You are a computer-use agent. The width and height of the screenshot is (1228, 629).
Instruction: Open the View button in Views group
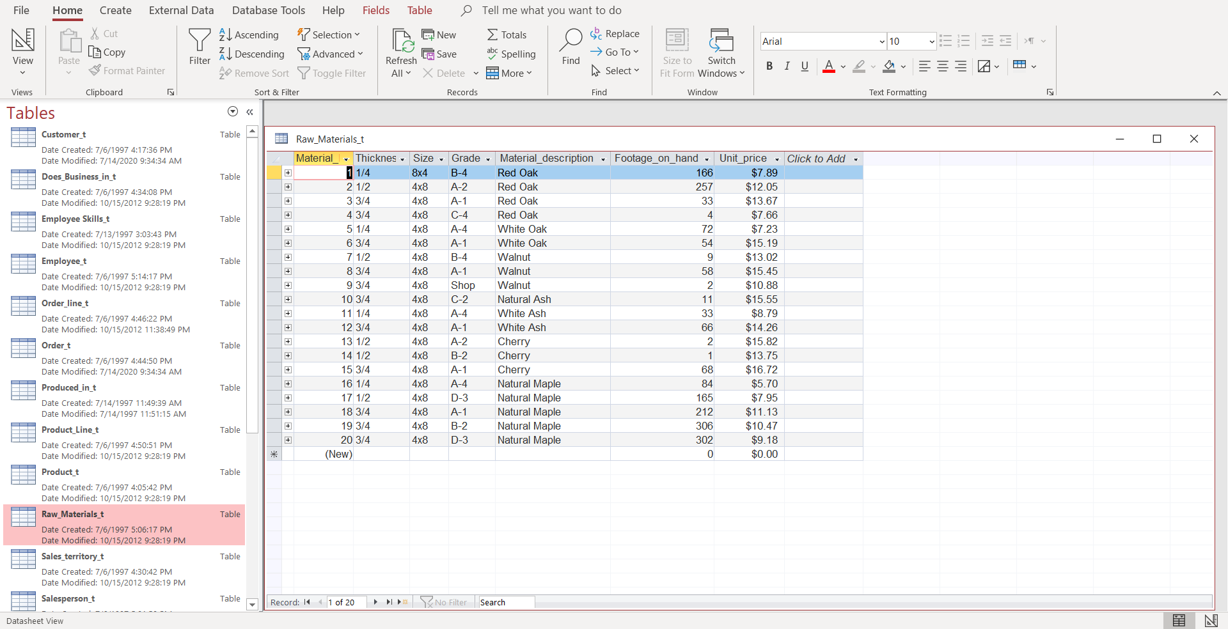23,51
